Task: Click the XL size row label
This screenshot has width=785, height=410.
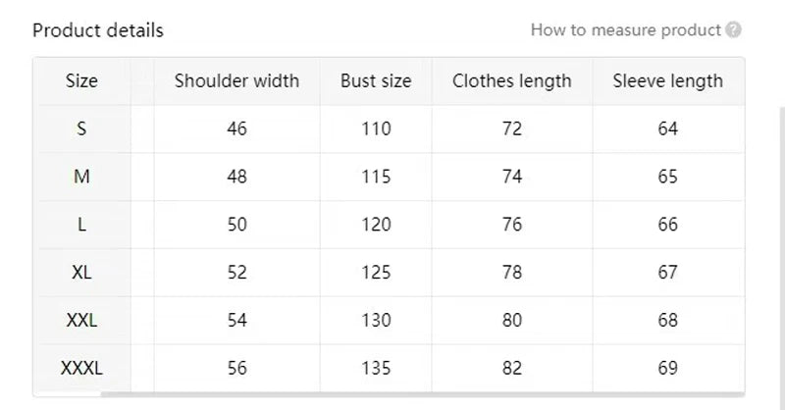Action: pyautogui.click(x=81, y=273)
